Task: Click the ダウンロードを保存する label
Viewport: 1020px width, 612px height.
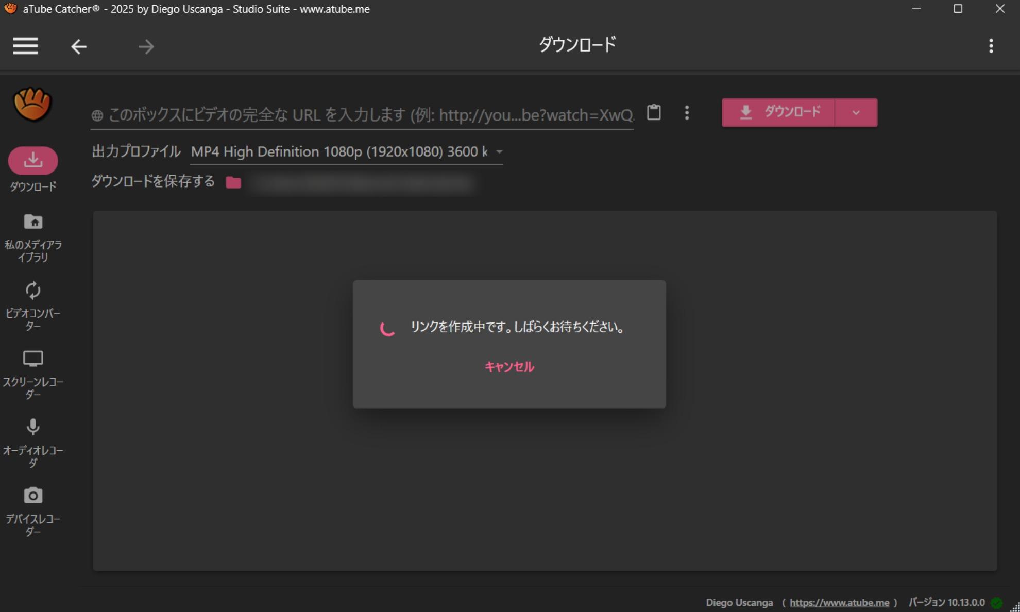Action: click(x=153, y=181)
